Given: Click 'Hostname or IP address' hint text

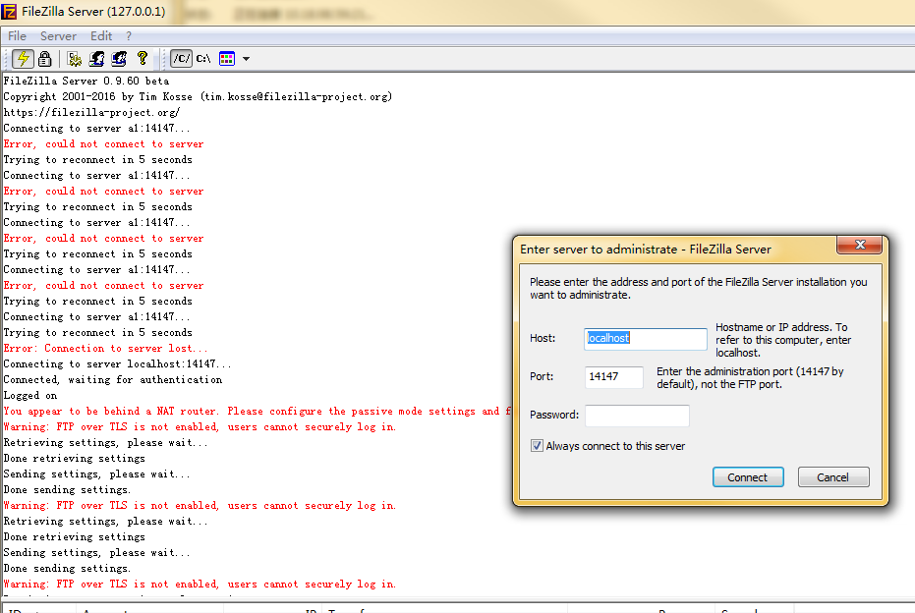Looking at the screenshot, I should [x=783, y=340].
